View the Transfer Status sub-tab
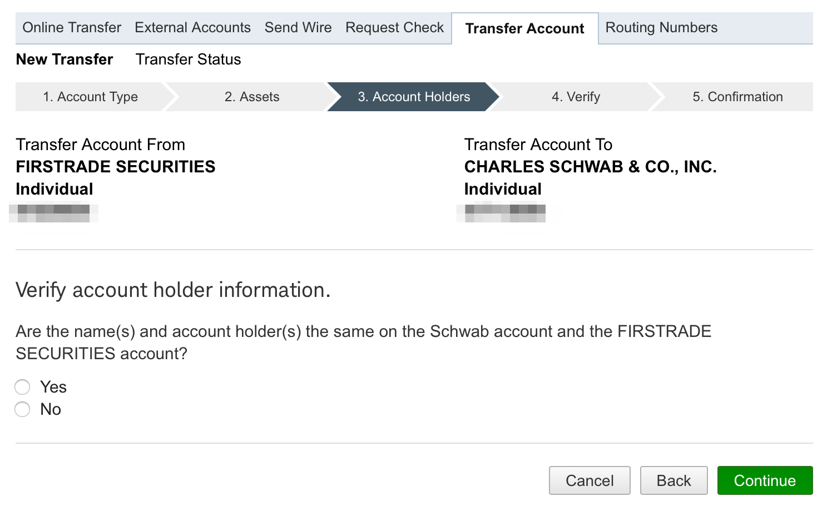 (x=188, y=59)
